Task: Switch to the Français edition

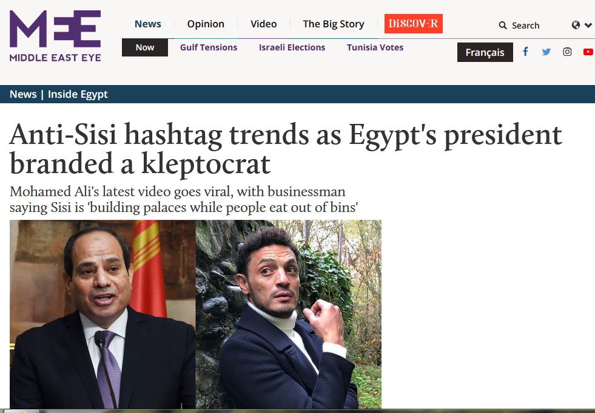Action: [x=485, y=52]
